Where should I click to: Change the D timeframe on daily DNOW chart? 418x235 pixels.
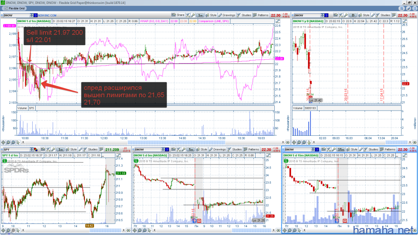[x=353, y=15]
